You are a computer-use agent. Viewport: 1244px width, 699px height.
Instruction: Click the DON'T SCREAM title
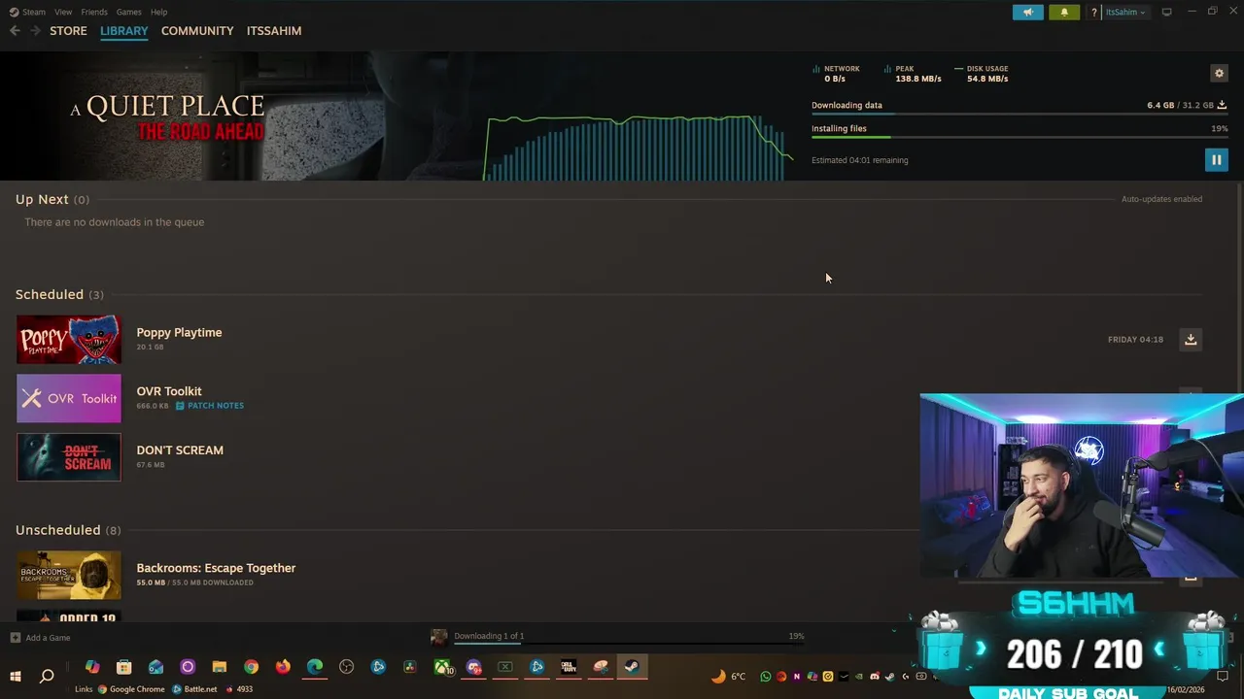point(180,450)
